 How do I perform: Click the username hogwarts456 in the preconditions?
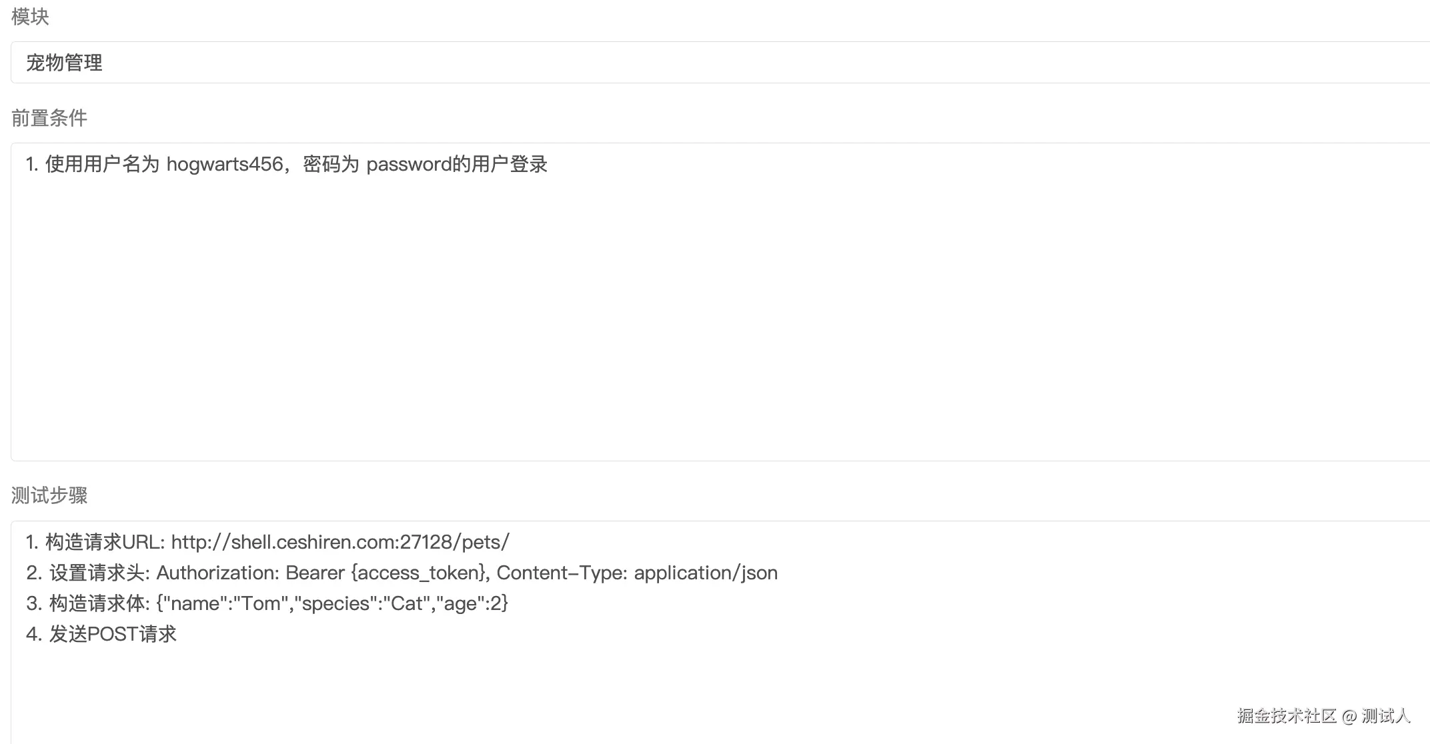point(225,164)
